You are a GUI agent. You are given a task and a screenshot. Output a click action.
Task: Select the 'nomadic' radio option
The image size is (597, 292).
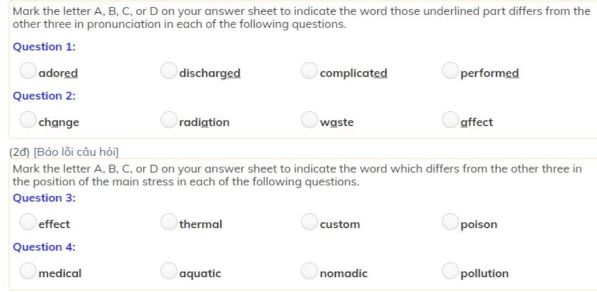point(309,271)
